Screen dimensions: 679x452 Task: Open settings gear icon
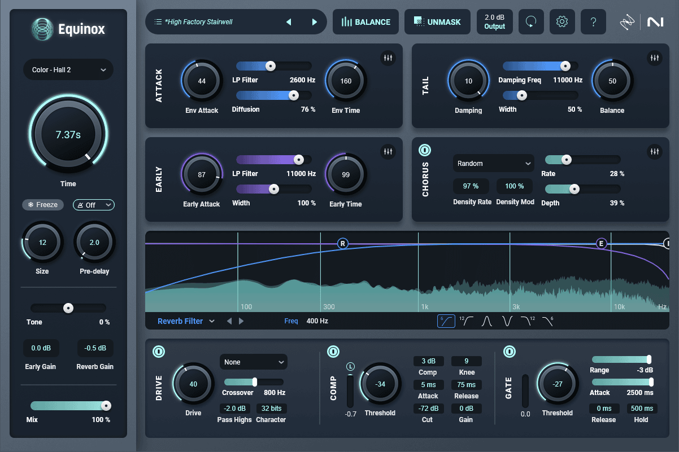coord(562,22)
